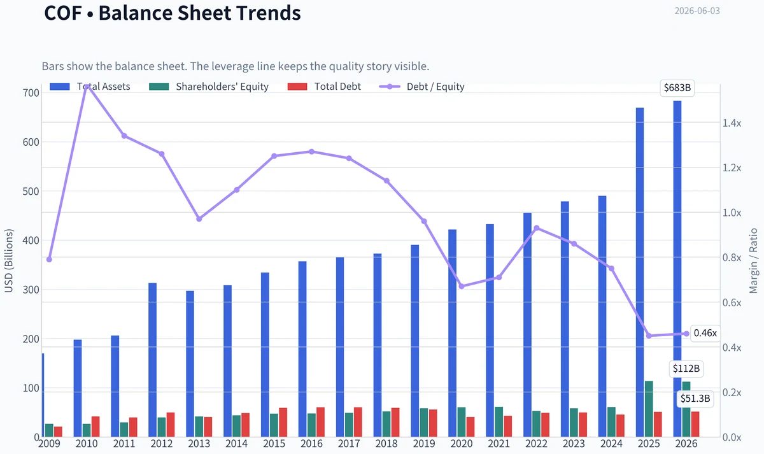Image resolution: width=764 pixels, height=454 pixels.
Task: Click the 100 tick on left axis
Action: point(31,388)
